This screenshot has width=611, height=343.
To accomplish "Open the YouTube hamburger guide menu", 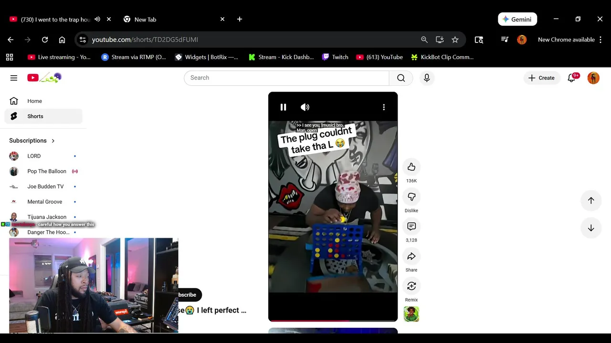I will pos(14,78).
